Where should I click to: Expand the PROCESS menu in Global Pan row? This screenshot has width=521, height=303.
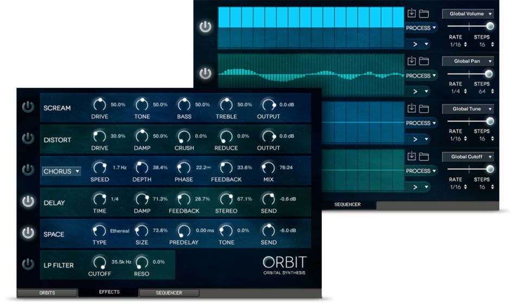coord(421,76)
